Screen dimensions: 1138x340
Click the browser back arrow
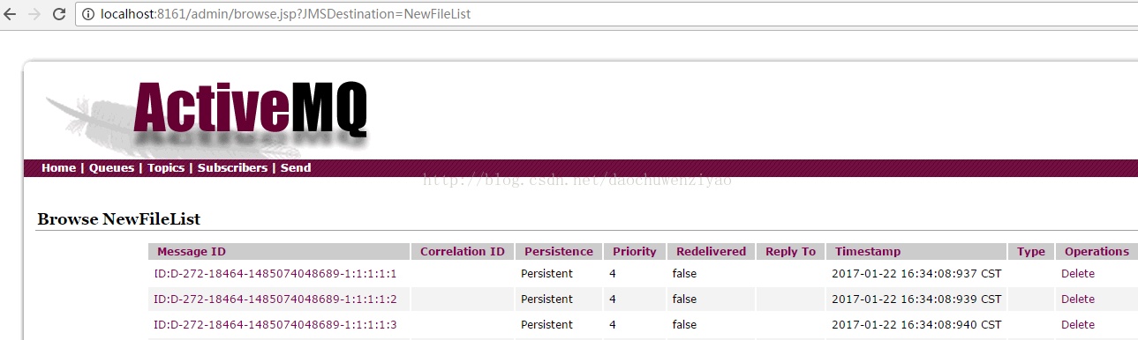(x=11, y=14)
